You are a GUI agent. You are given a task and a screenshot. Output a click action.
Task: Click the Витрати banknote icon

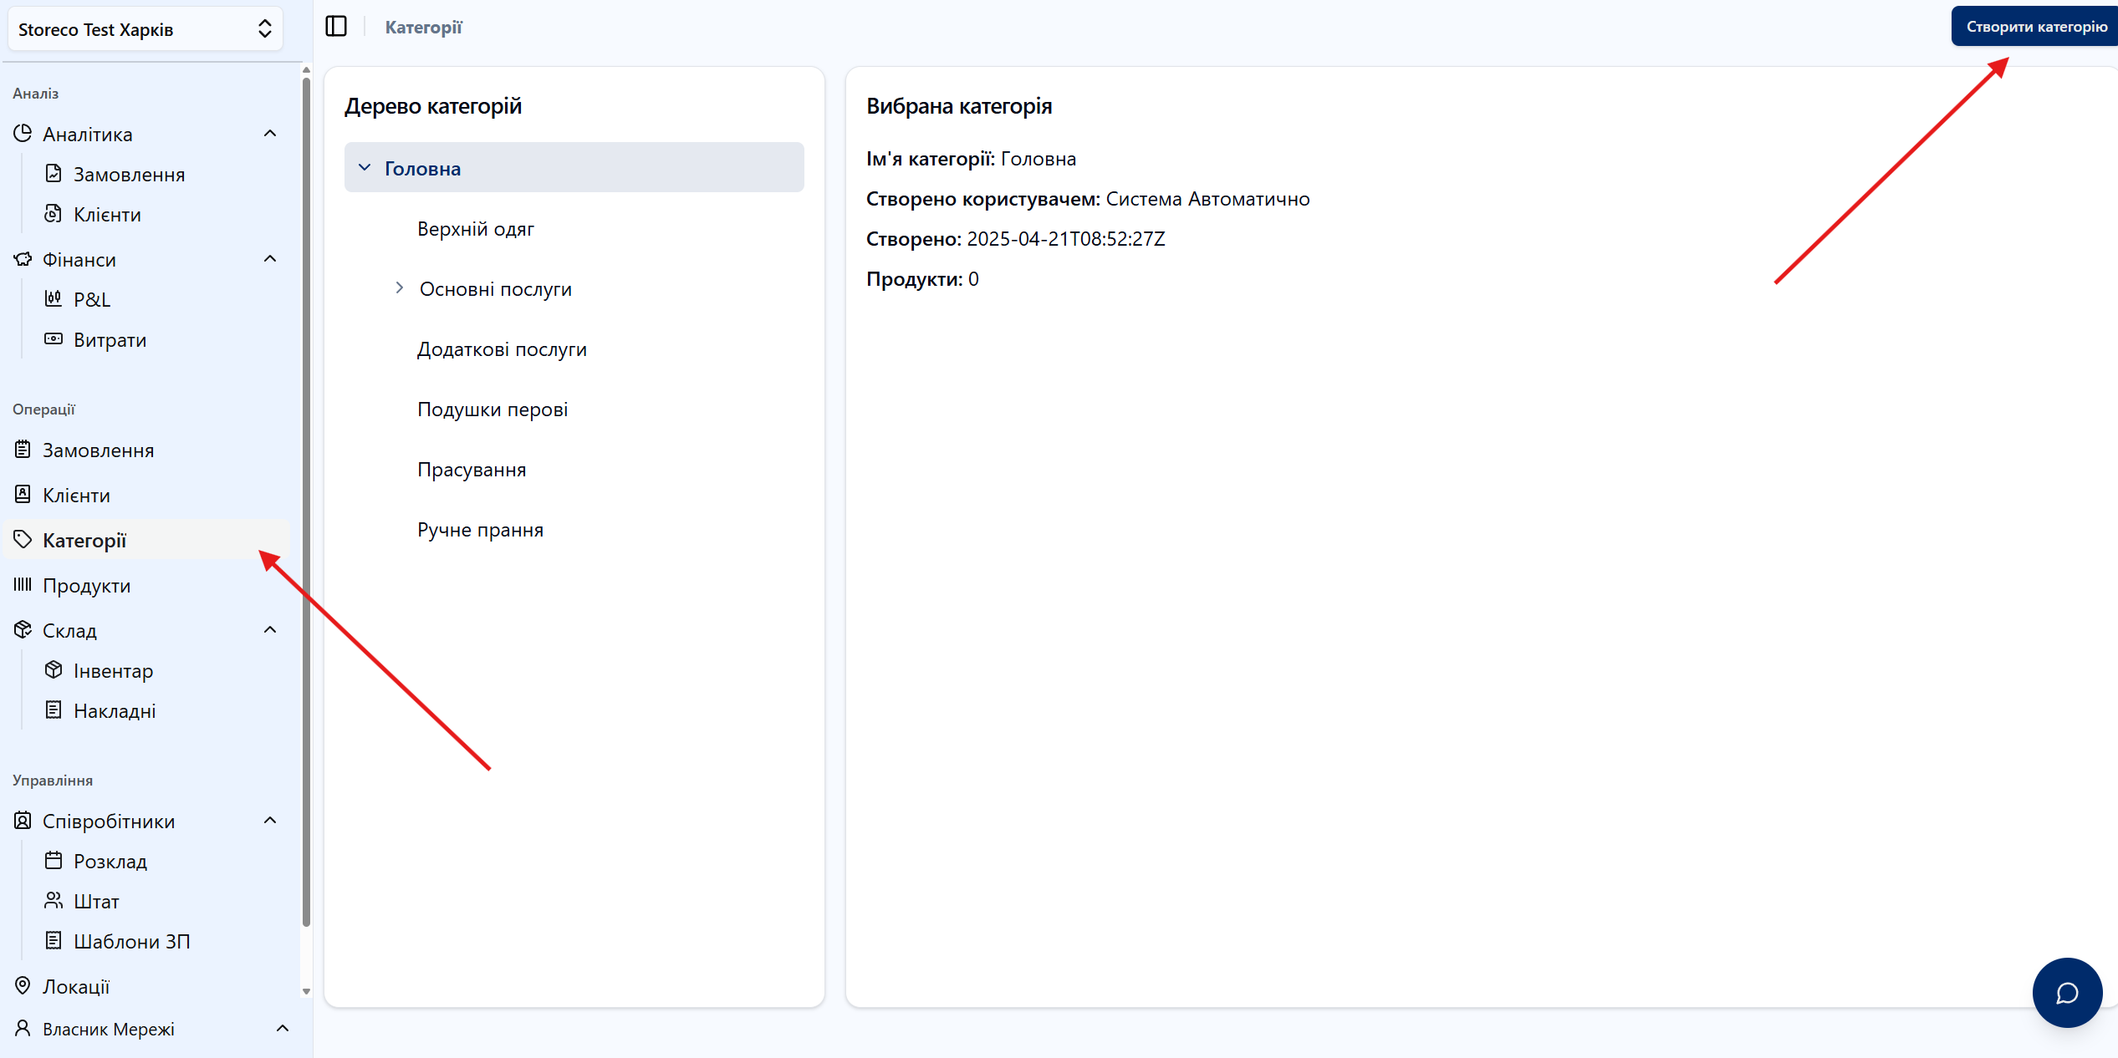[x=54, y=338]
